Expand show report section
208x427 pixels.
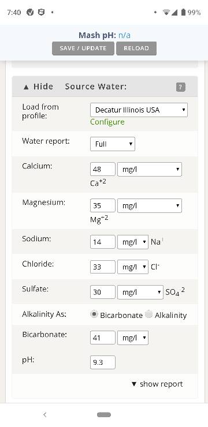157,384
